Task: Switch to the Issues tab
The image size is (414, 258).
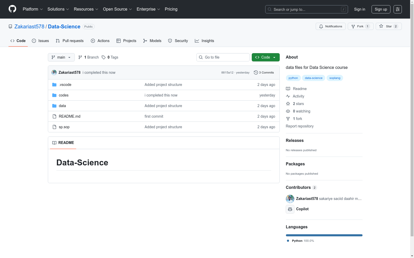Action: coord(40,41)
